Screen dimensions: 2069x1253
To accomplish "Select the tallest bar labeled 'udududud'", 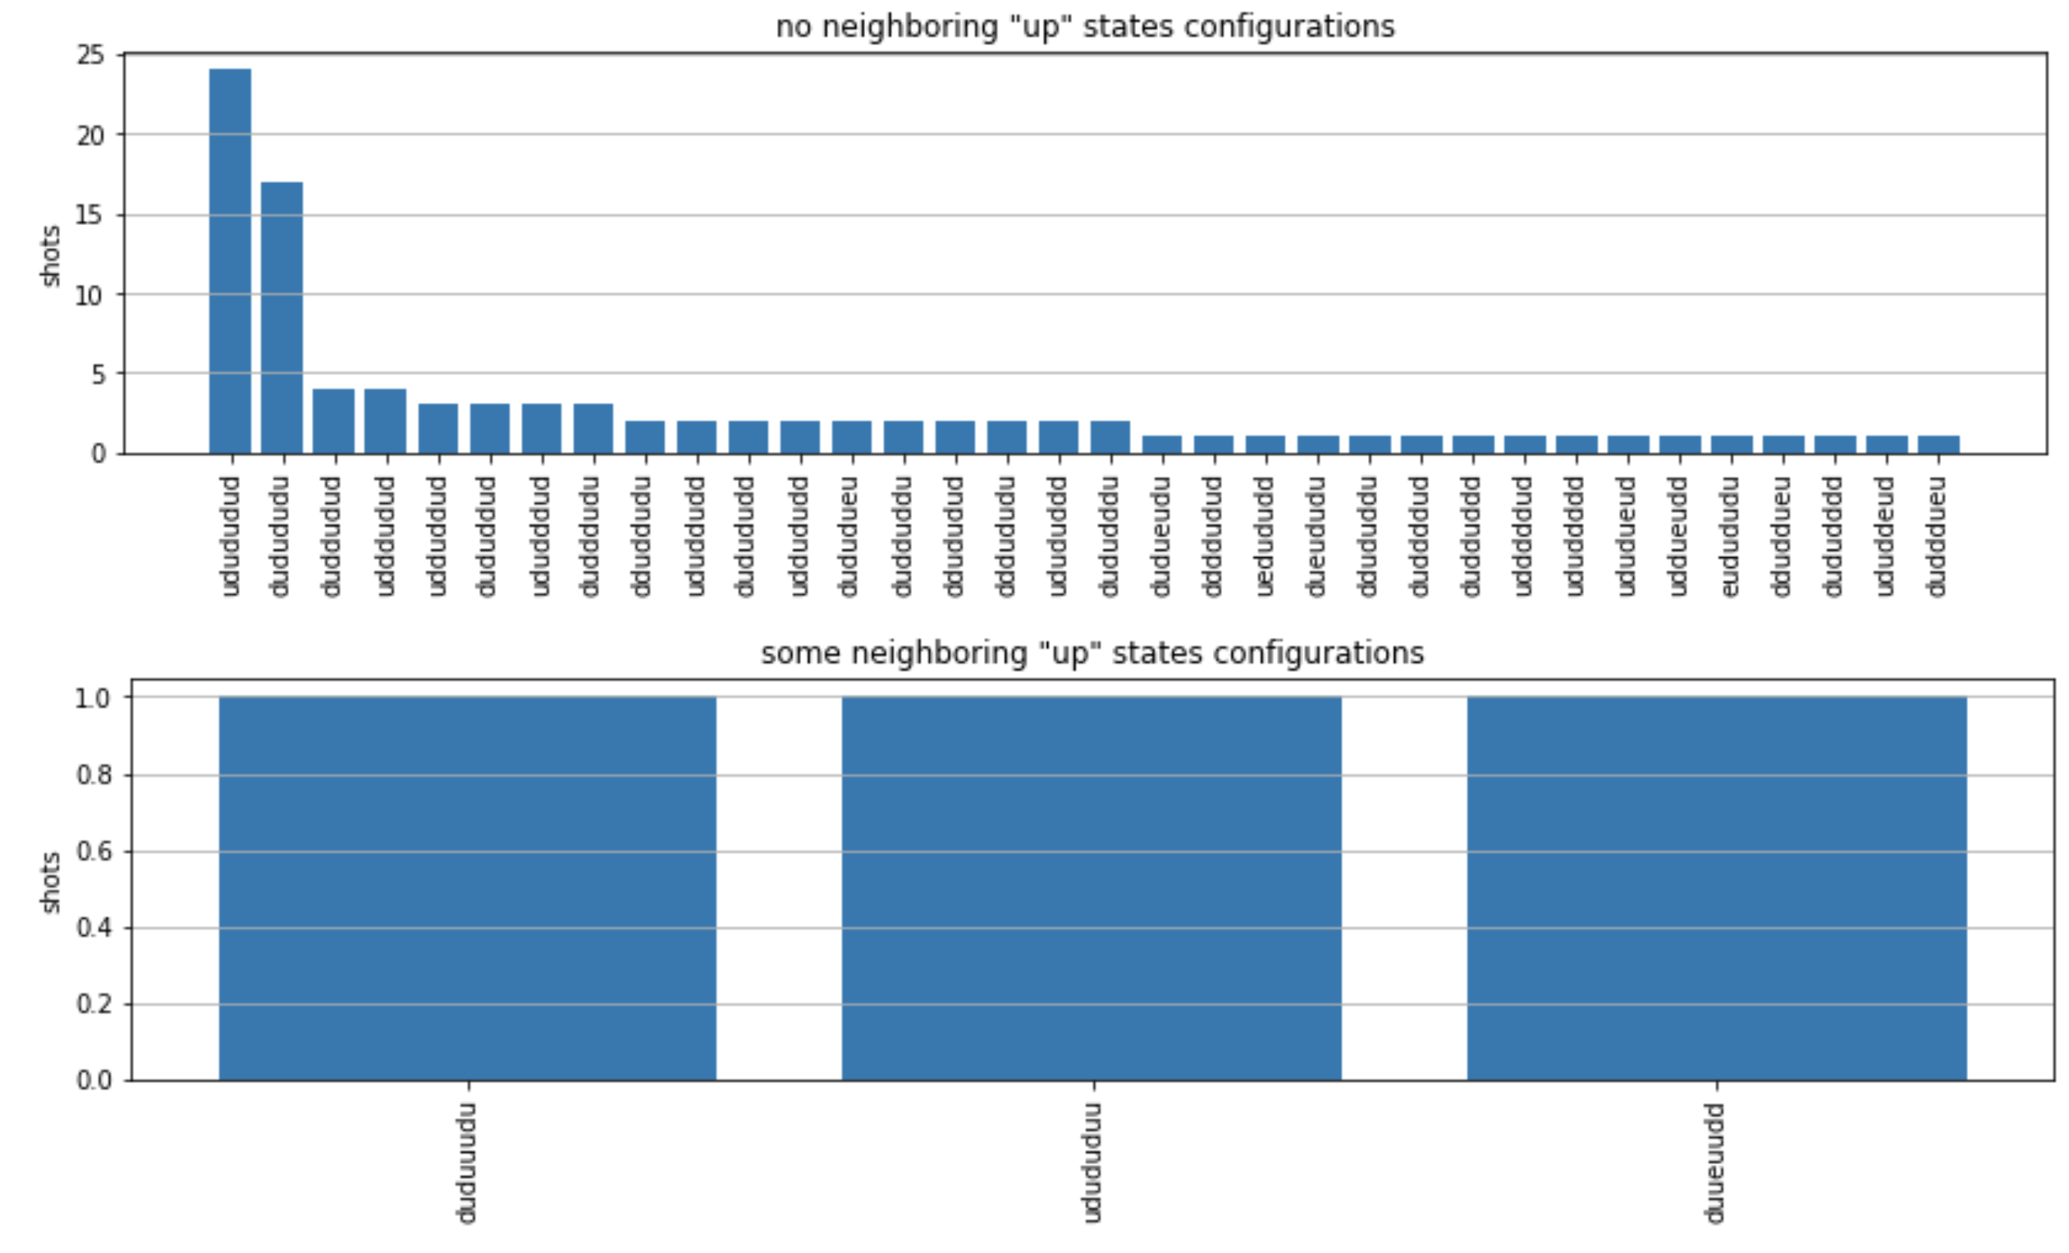I will tap(230, 261).
